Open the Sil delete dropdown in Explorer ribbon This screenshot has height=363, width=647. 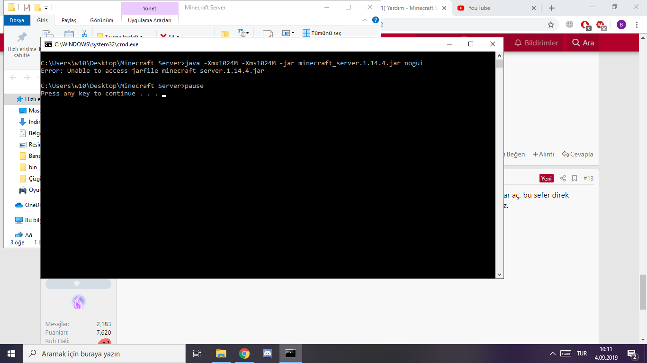click(170, 36)
